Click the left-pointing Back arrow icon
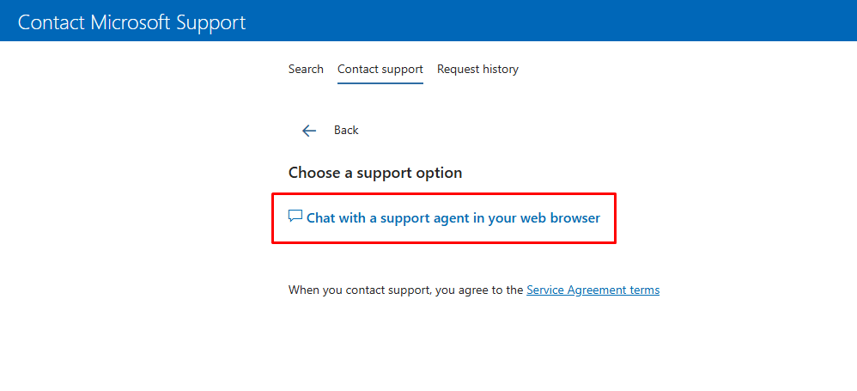Screen dimensions: 857x391 (x=309, y=130)
